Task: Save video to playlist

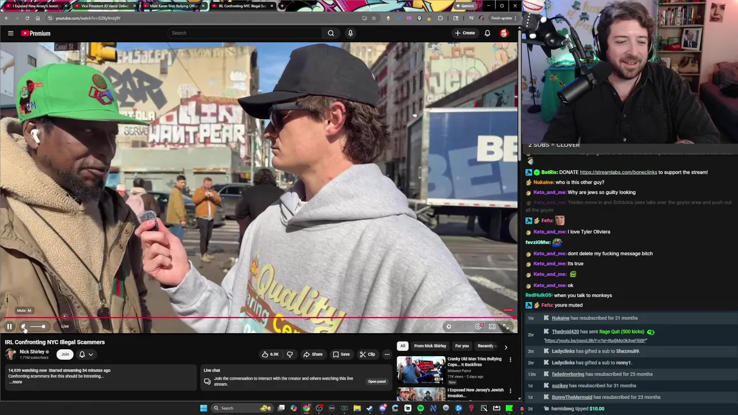Action: tap(341, 354)
